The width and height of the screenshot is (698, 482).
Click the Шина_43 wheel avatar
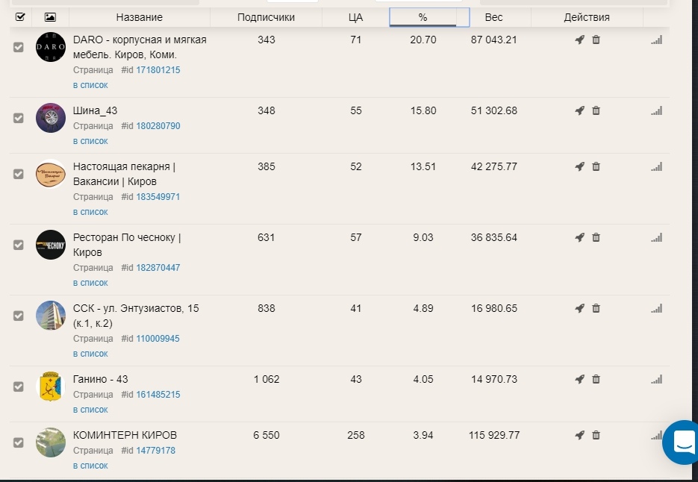pos(51,117)
